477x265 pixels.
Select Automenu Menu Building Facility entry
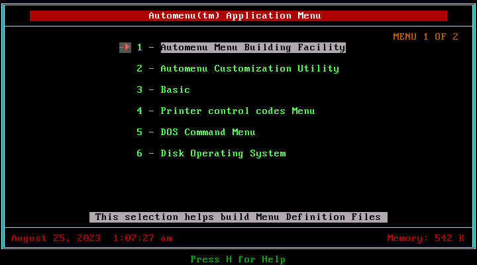pyautogui.click(x=253, y=48)
